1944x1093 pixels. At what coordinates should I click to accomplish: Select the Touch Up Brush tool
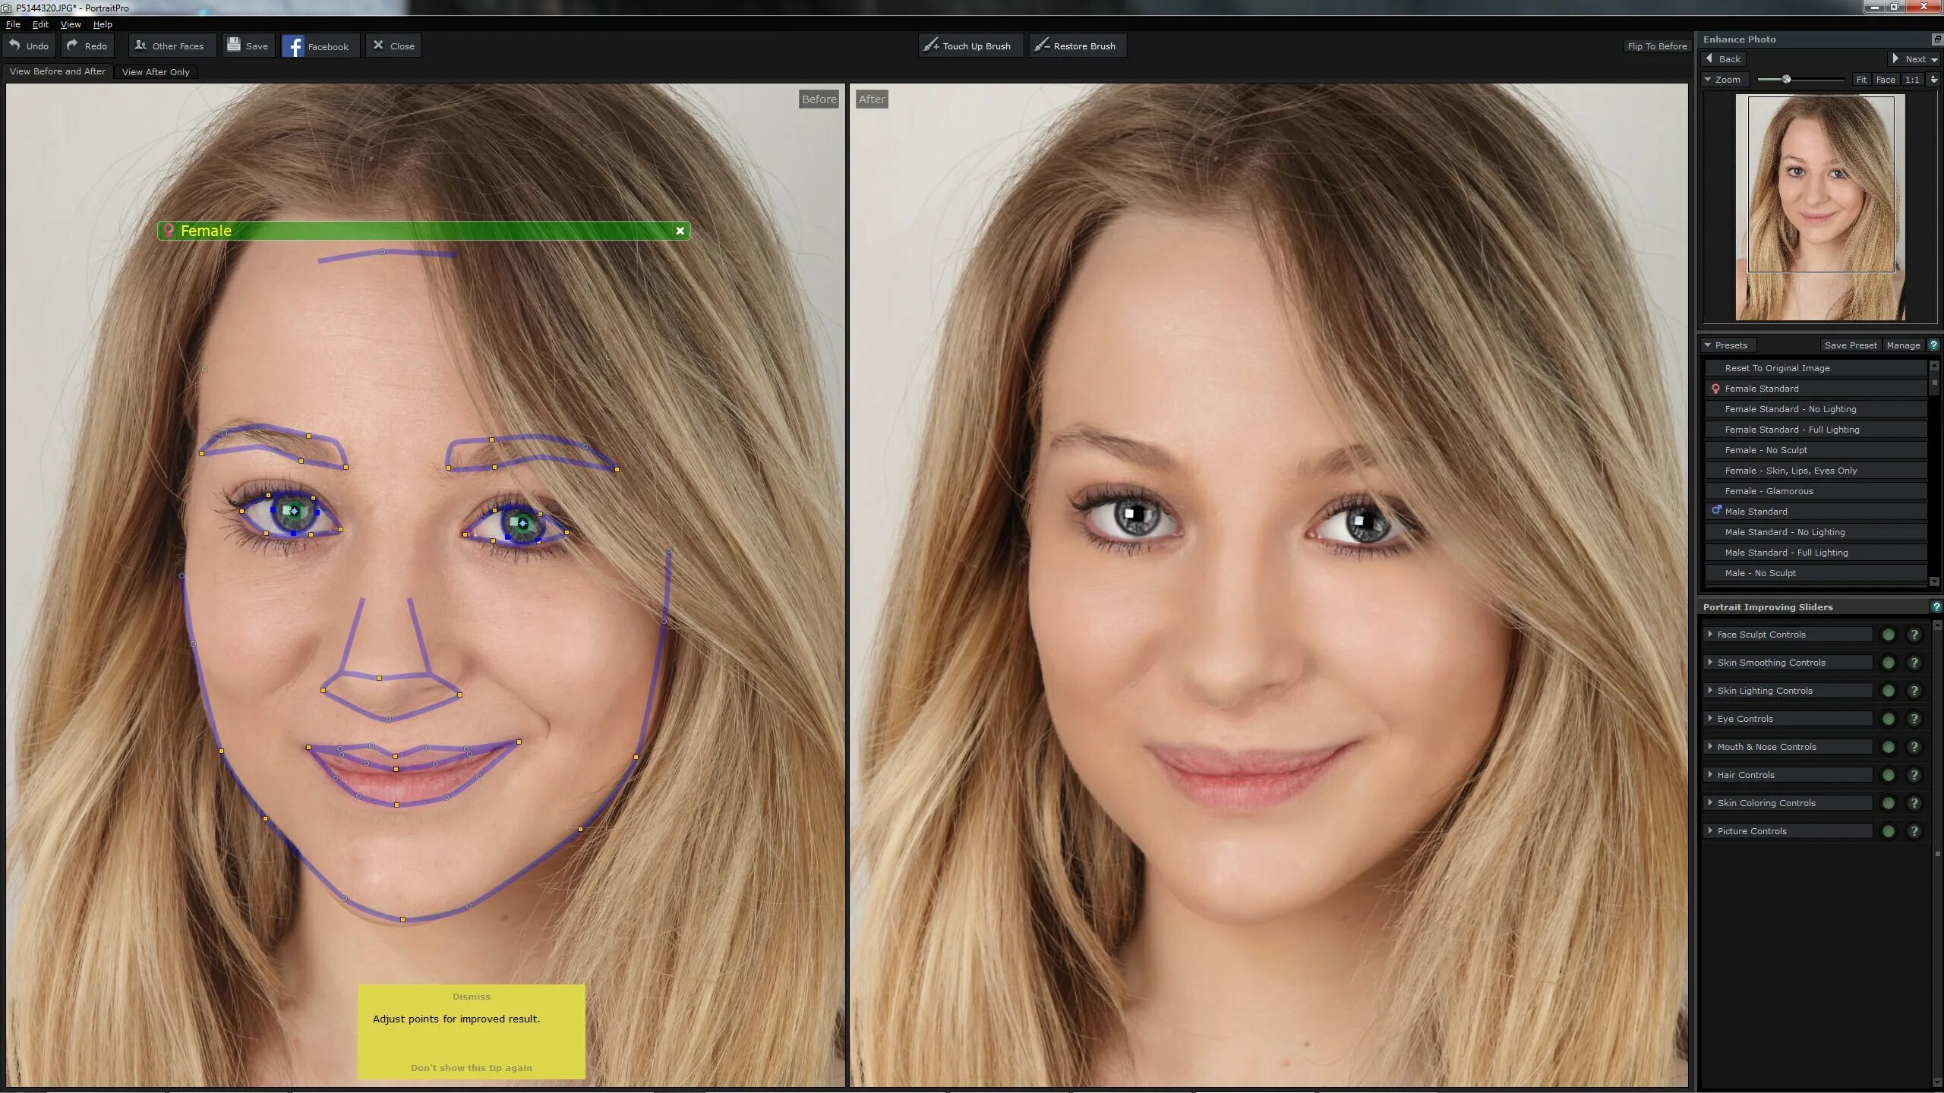click(967, 46)
